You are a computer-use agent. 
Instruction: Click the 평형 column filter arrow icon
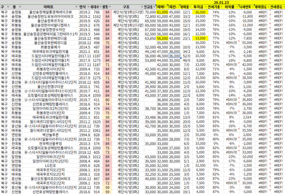tap(110, 7)
